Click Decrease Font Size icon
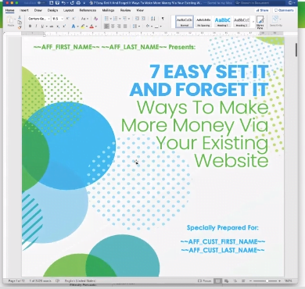This screenshot has height=289, width=305. click(74, 19)
